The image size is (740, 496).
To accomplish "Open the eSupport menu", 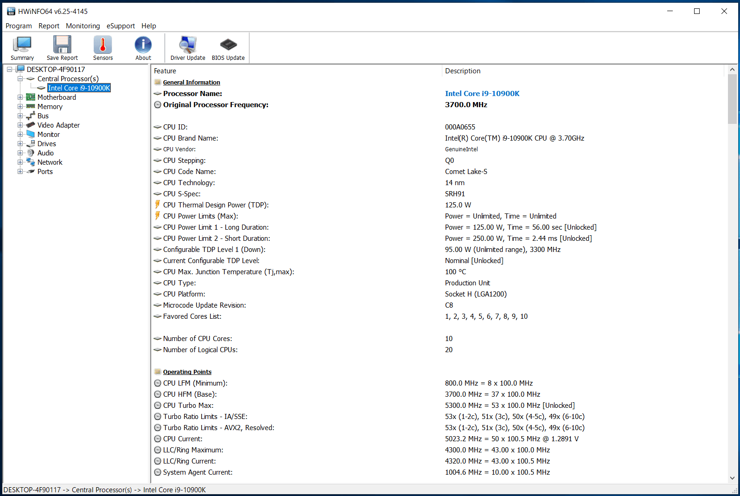I will click(x=121, y=26).
